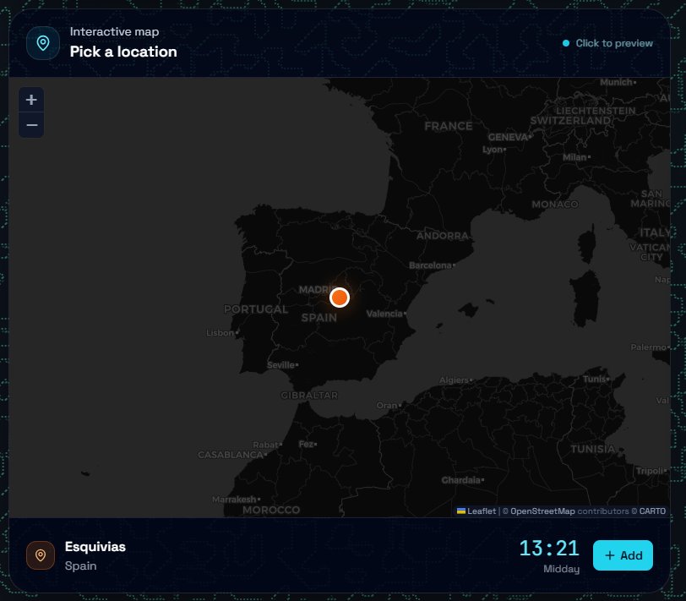Click the Add button
Viewport: 686px width, 601px height.
(x=623, y=555)
